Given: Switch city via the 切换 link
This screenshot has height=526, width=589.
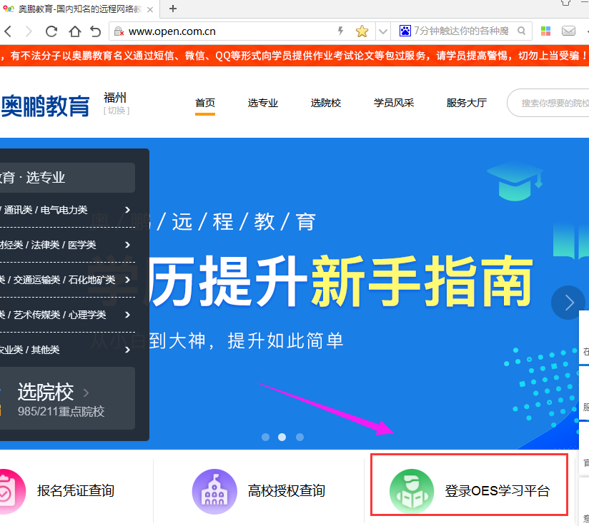Looking at the screenshot, I should [x=117, y=111].
